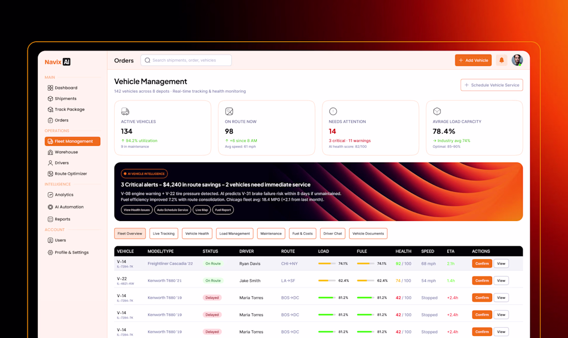Click the notification bell icon
This screenshot has height=338, width=568.
tap(502, 60)
